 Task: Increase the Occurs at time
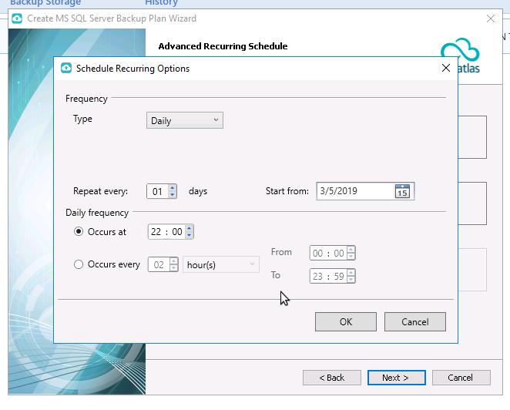[x=189, y=228]
